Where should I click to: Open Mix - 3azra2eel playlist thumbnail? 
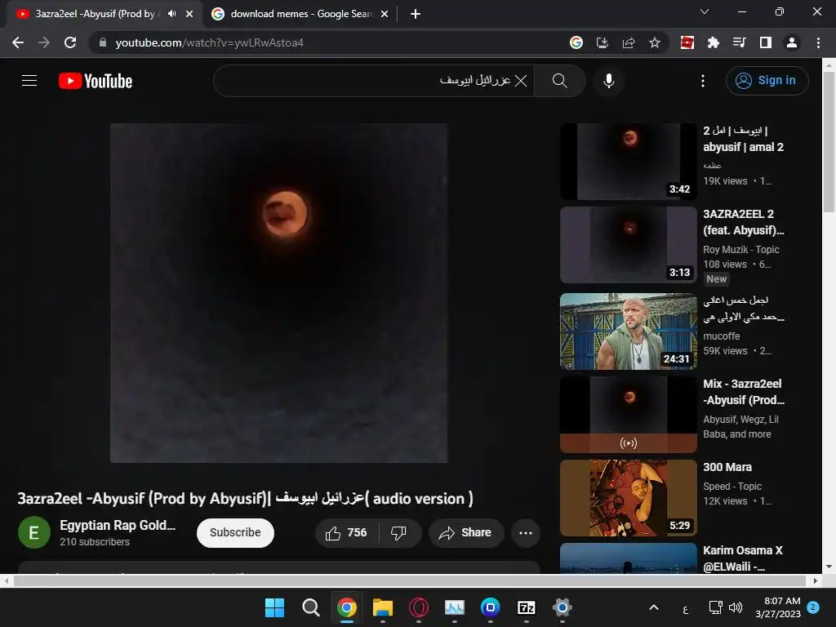tap(629, 414)
